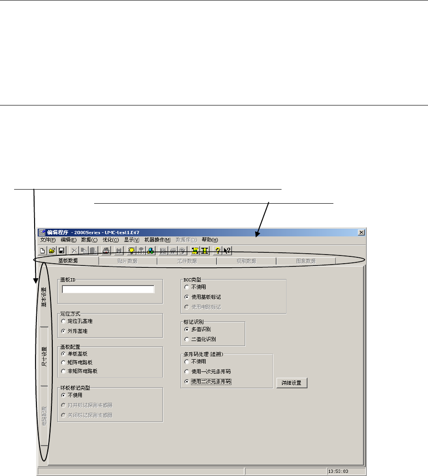Click the yellow light bulb icon
Image resolution: width=428 pixels, height=476 pixels.
click(131, 251)
